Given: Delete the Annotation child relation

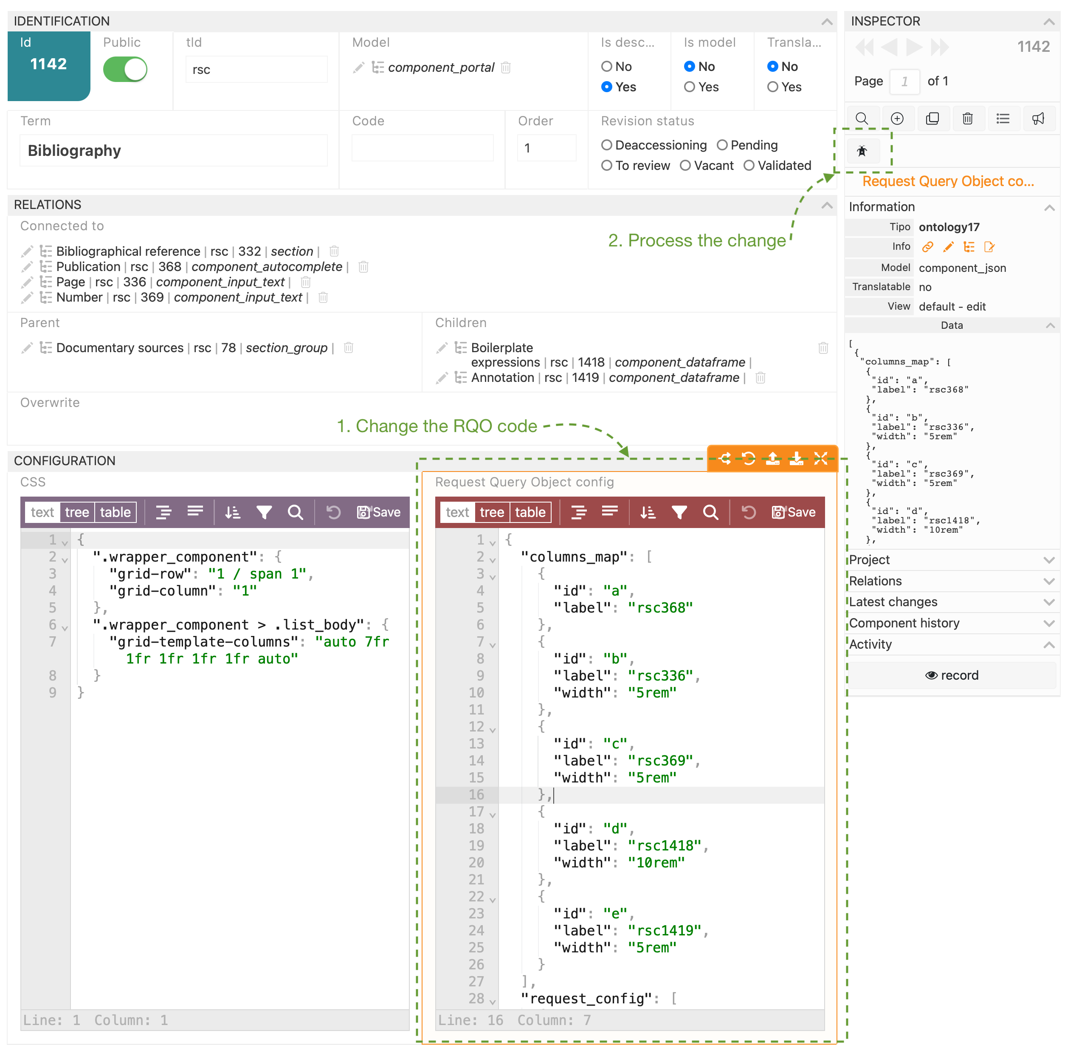Looking at the screenshot, I should [761, 378].
